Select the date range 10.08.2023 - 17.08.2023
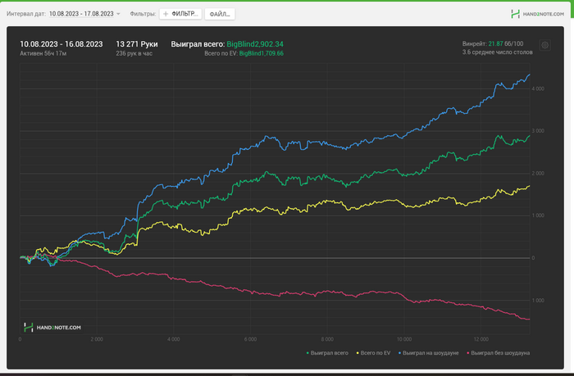Screen dimensions: 574x376 point(81,14)
